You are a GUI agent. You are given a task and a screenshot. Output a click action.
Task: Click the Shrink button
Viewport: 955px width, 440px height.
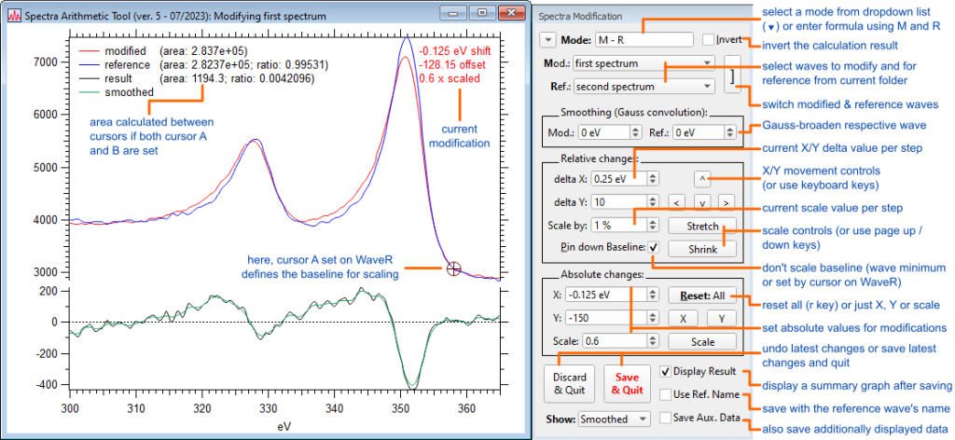702,248
